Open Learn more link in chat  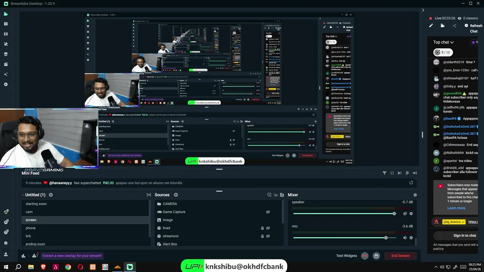(x=456, y=208)
